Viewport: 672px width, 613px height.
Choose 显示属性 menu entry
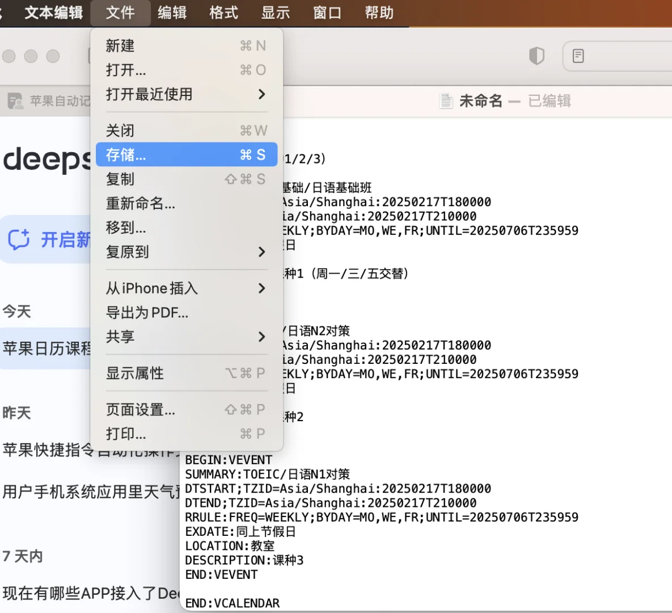tap(187, 373)
